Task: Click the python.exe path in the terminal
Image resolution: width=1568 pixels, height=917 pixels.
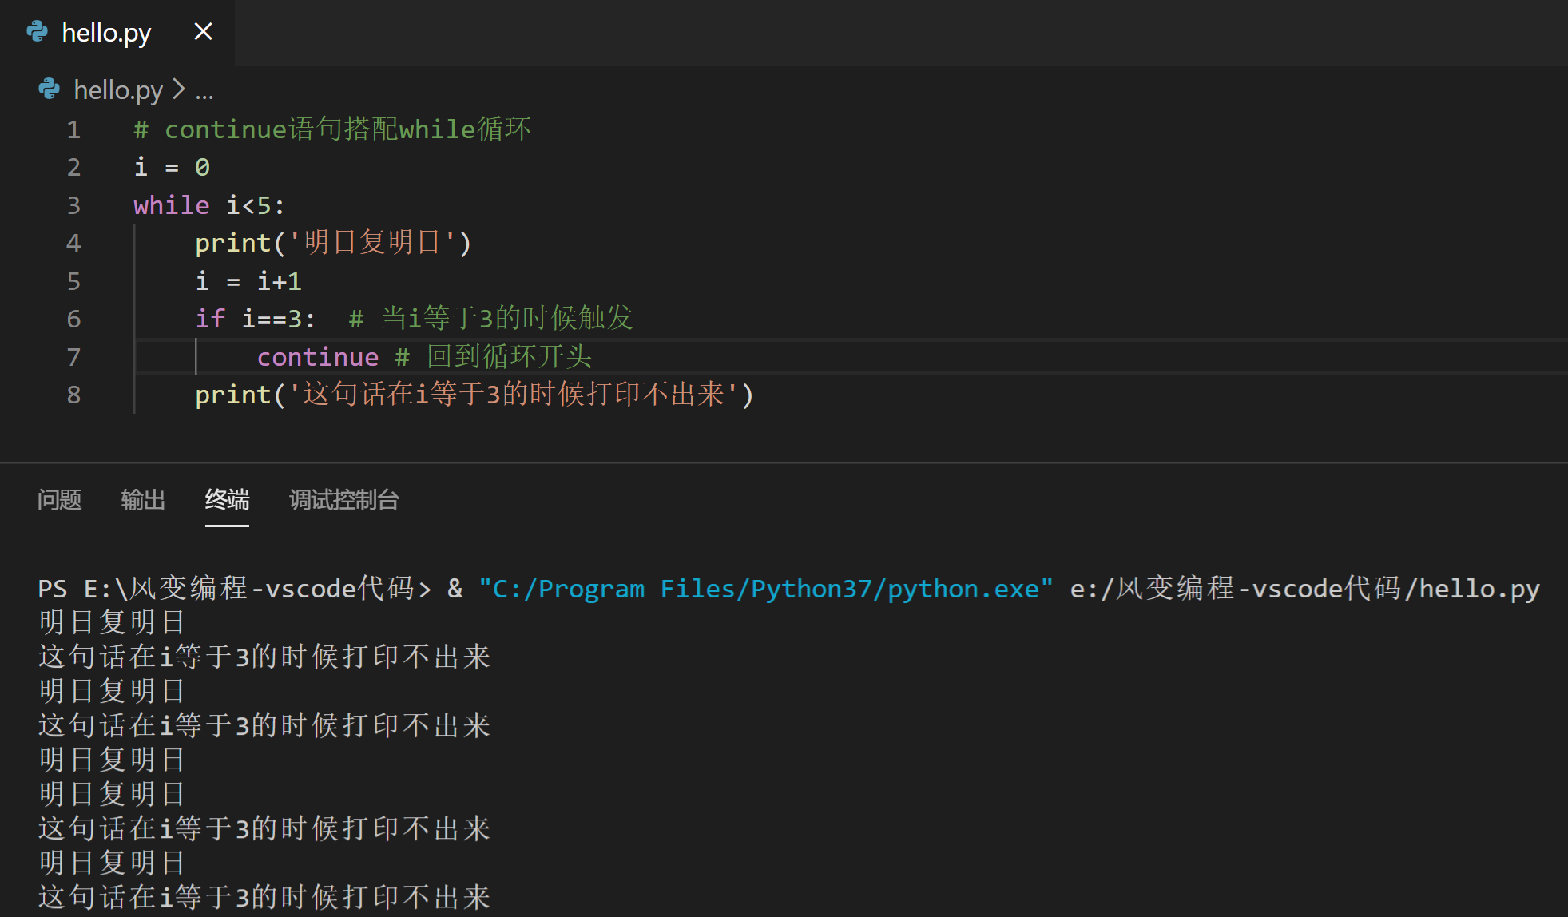Action: tap(765, 589)
